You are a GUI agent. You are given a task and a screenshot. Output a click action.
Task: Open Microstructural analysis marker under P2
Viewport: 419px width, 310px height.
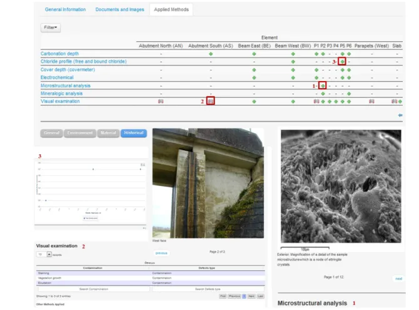click(x=323, y=85)
